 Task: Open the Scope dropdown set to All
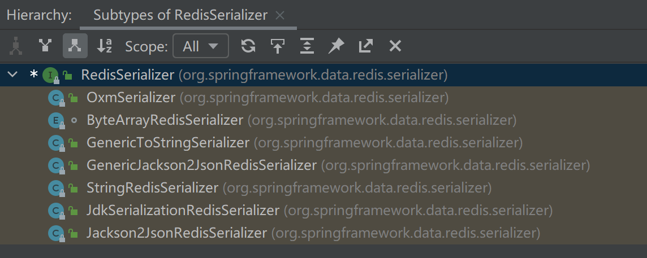[200, 46]
